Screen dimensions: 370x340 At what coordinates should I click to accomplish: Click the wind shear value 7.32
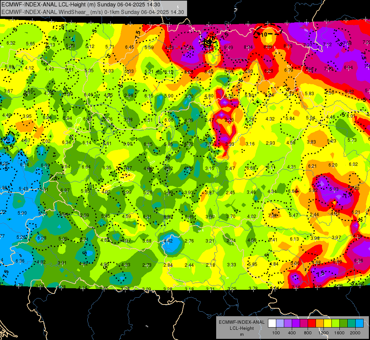(272, 215)
